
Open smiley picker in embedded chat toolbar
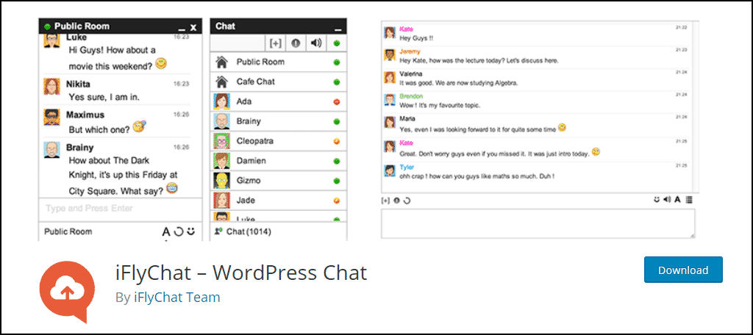(x=657, y=200)
